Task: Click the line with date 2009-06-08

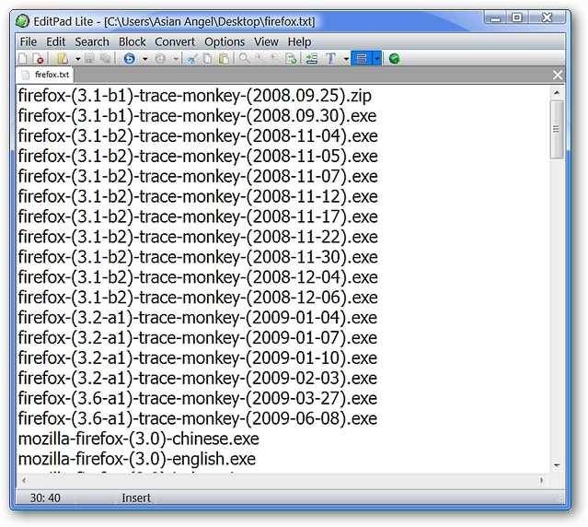Action: pyautogui.click(x=197, y=418)
